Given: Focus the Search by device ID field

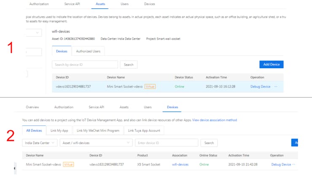Looking at the screenshot, I should coord(85,65).
